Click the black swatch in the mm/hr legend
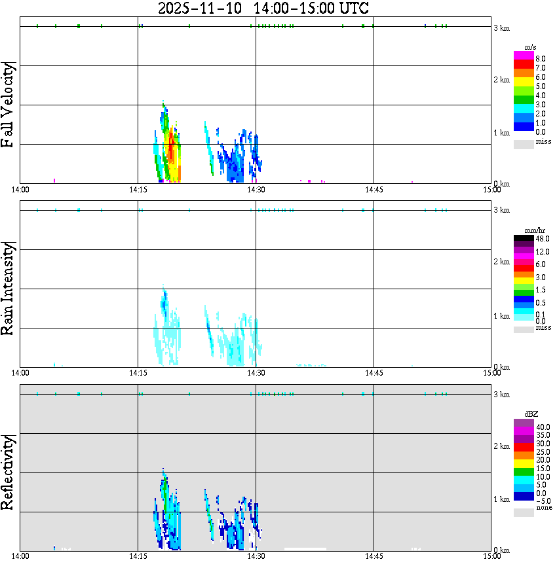Image resolution: width=557 pixels, height=568 pixels. [524, 238]
